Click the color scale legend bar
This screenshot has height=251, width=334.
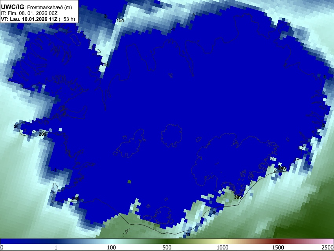click(x=167, y=241)
